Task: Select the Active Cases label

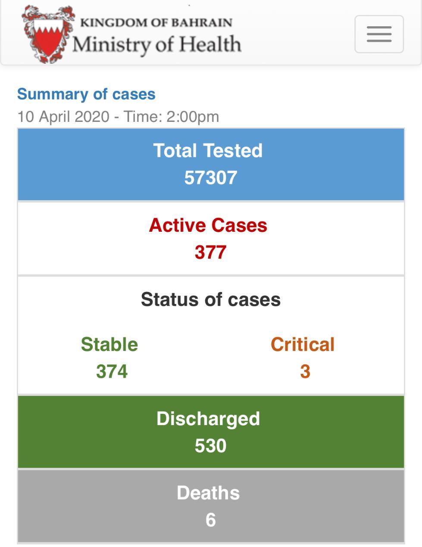Action: pyautogui.click(x=208, y=225)
